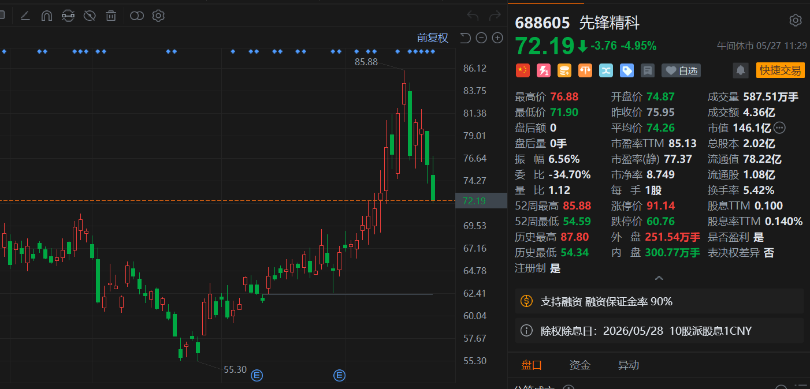Expand 市值 more options ellipsis

tap(779, 128)
